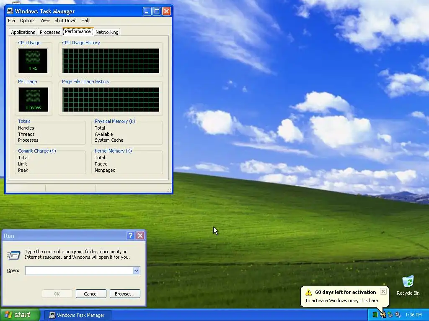Click 'Available' under Physical Memory
Image resolution: width=429 pixels, height=321 pixels.
pos(104,134)
